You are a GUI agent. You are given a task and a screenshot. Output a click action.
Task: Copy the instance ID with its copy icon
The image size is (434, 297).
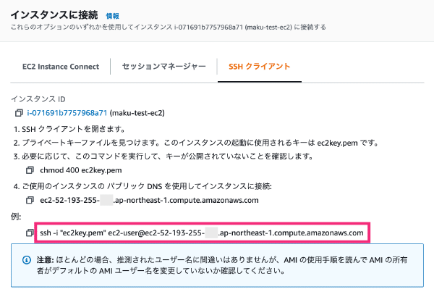point(19,113)
